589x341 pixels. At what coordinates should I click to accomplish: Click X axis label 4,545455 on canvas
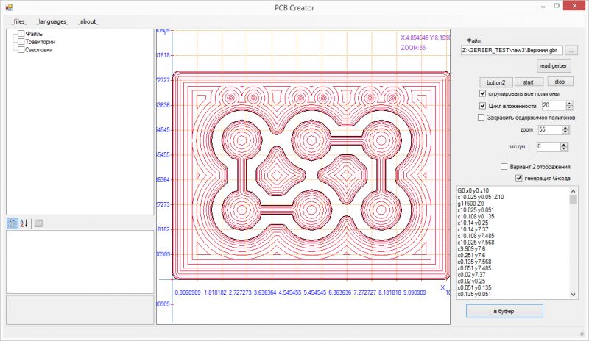click(289, 292)
